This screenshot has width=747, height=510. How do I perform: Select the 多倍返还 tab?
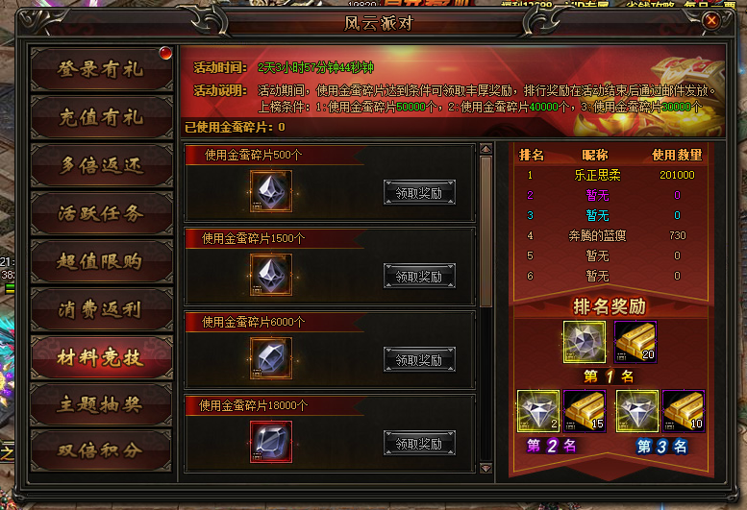coord(102,165)
